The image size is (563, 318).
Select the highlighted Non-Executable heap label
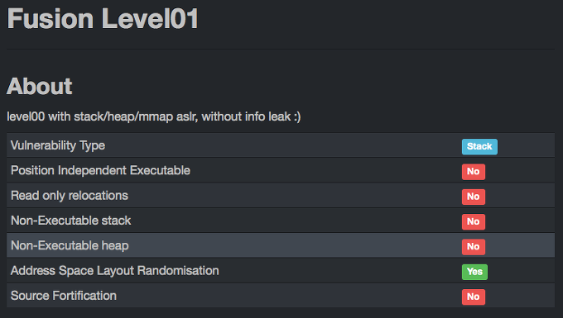(x=70, y=246)
